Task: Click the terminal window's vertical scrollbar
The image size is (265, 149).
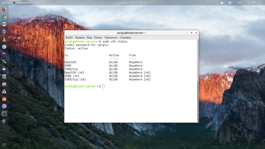Action: (198, 101)
